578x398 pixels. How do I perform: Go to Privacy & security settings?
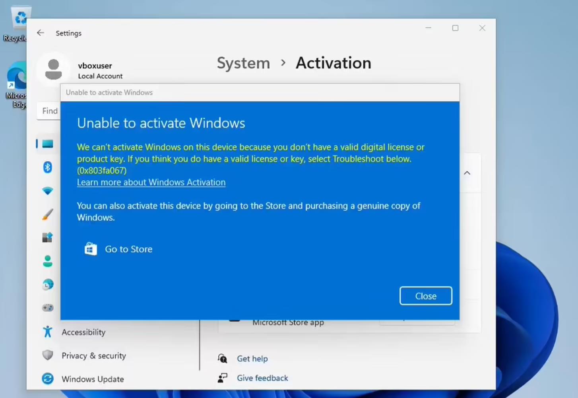(94, 355)
